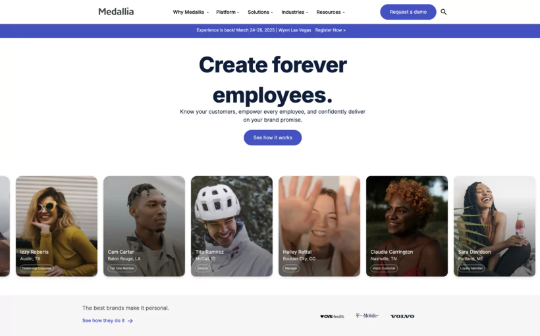Click the Loyalty Member tag on Sara's card
Screen dimensions: 540x336
pos(472,268)
